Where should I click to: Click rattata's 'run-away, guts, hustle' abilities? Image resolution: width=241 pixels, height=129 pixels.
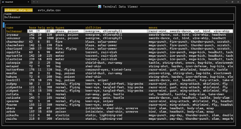105,94
